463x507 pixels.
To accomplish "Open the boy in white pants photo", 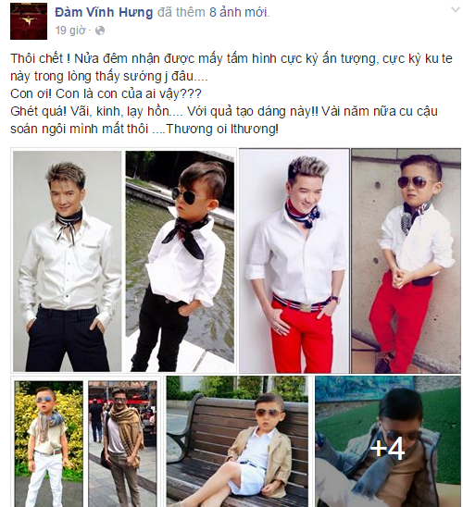I will pos(49,444).
